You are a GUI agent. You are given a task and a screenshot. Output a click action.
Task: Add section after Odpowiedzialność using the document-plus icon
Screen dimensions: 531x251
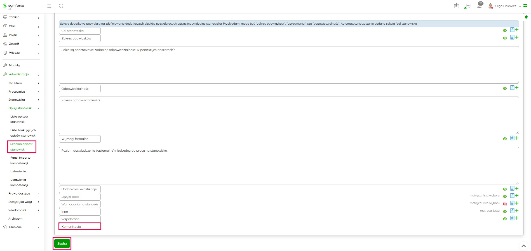(x=514, y=88)
